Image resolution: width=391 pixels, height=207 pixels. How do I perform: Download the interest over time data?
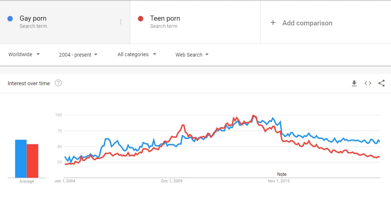tap(354, 83)
